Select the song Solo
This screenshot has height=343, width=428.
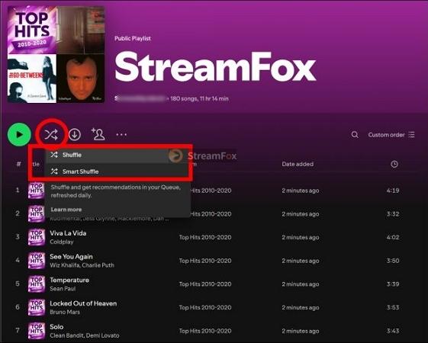coord(56,327)
